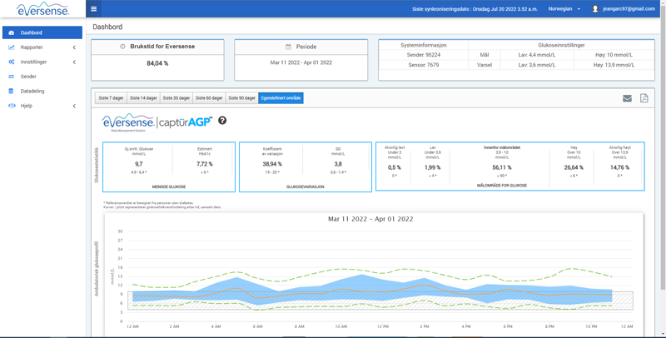Image resolution: width=666 pixels, height=338 pixels.
Task: Click the Høy: 10 mmol/L cell
Action: [x=614, y=55]
